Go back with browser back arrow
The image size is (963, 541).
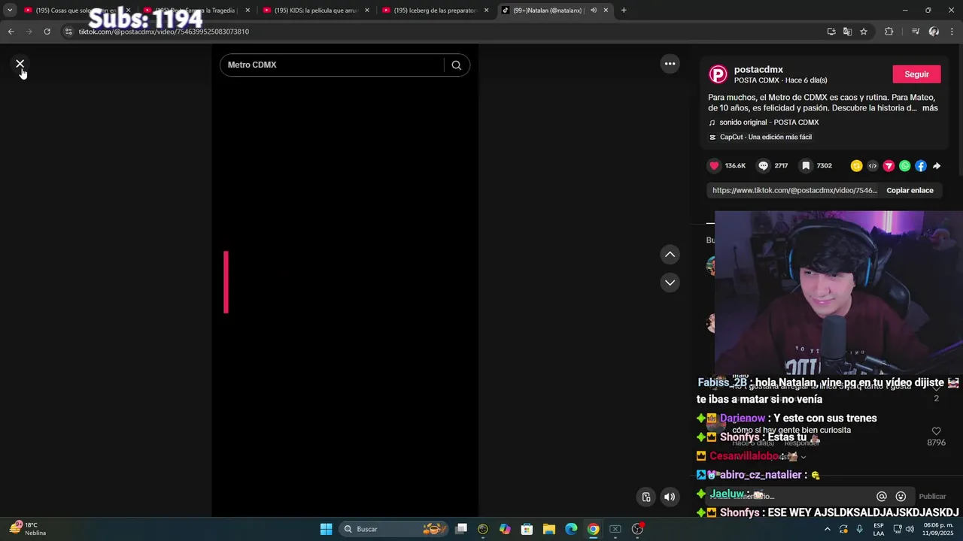click(11, 32)
